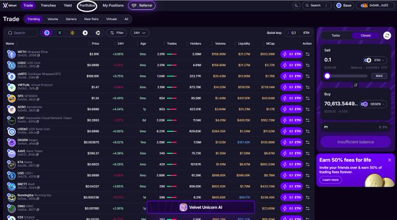Copy WETH contract address

(39, 55)
